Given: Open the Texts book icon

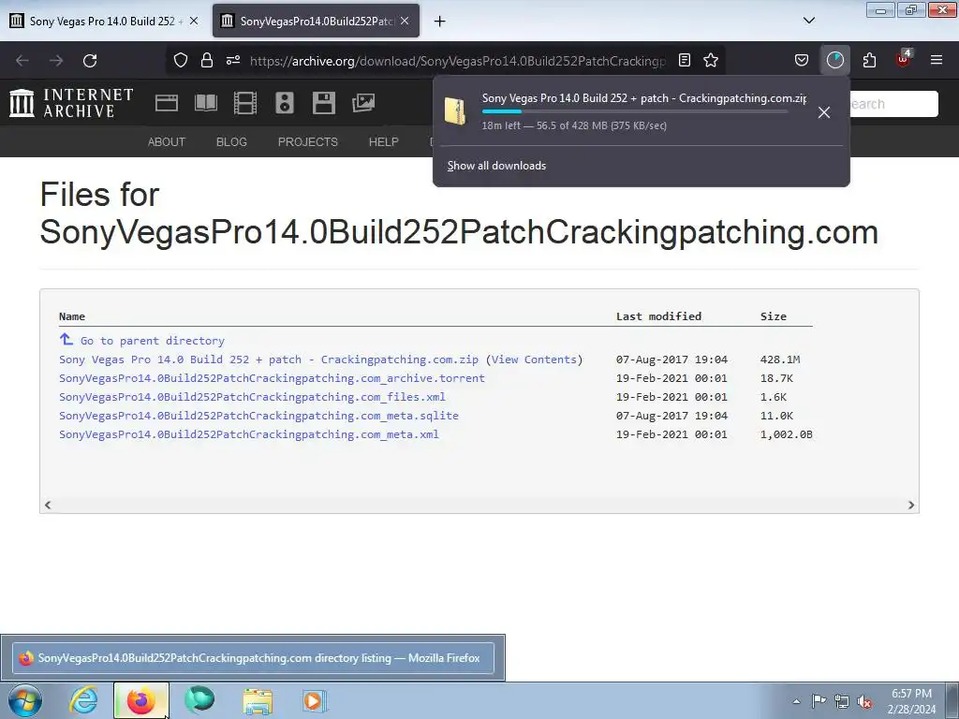Looking at the screenshot, I should click(206, 103).
